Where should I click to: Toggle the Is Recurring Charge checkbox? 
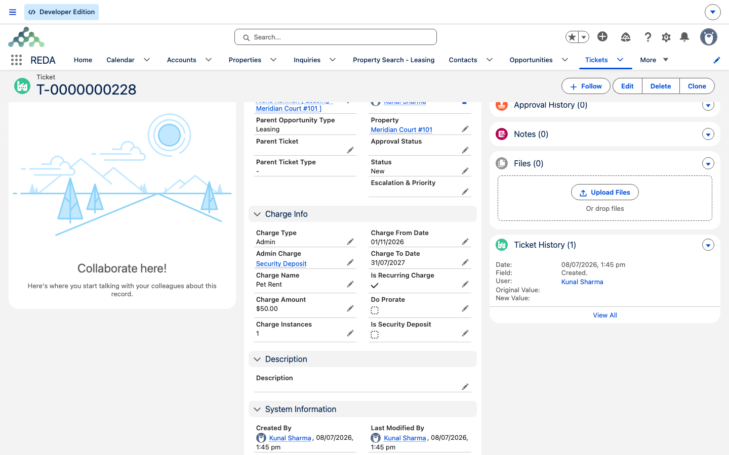click(375, 286)
